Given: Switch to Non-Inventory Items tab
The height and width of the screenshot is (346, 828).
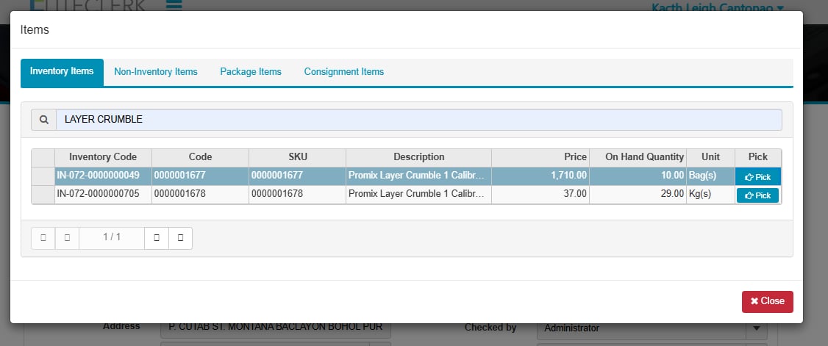Looking at the screenshot, I should click(x=156, y=72).
